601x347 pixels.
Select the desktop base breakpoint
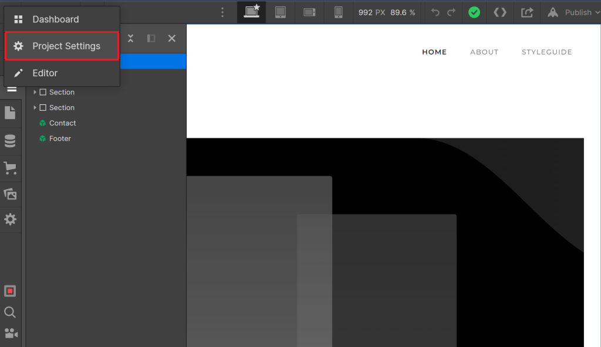click(x=252, y=12)
